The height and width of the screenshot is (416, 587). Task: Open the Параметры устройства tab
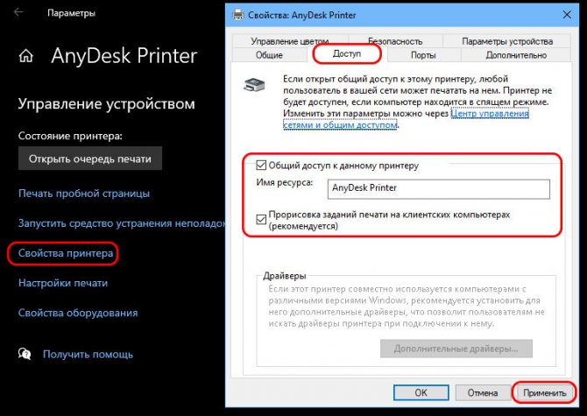(x=507, y=41)
